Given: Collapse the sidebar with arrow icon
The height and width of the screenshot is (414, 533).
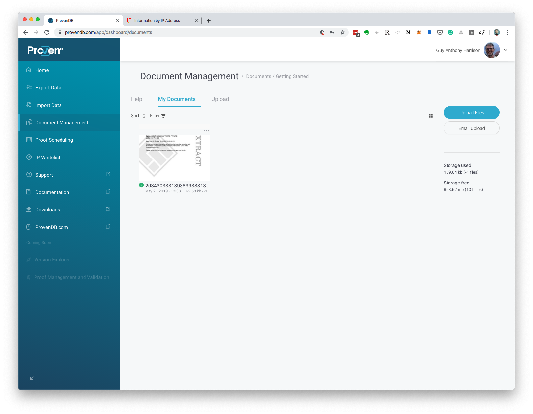Looking at the screenshot, I should coord(32,378).
